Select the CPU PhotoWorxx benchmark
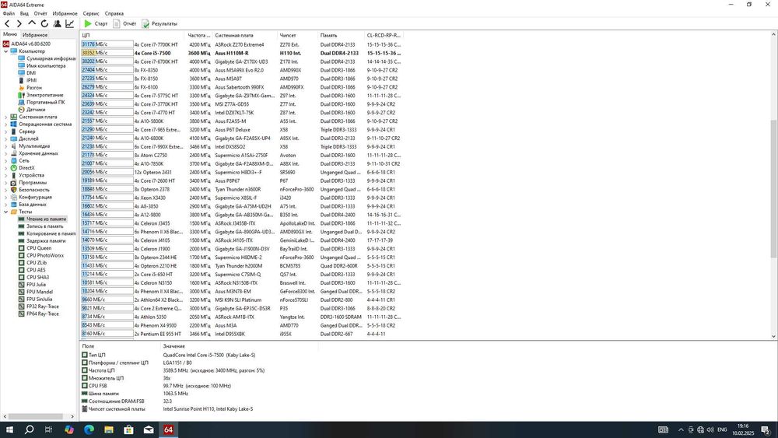Screen dimensions: 778x438 coord(44,255)
